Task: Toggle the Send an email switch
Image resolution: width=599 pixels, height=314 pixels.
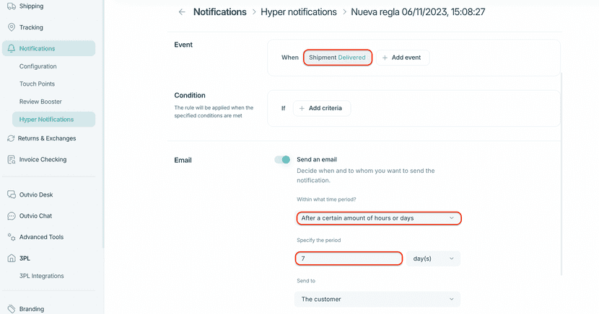Action: pos(282,159)
